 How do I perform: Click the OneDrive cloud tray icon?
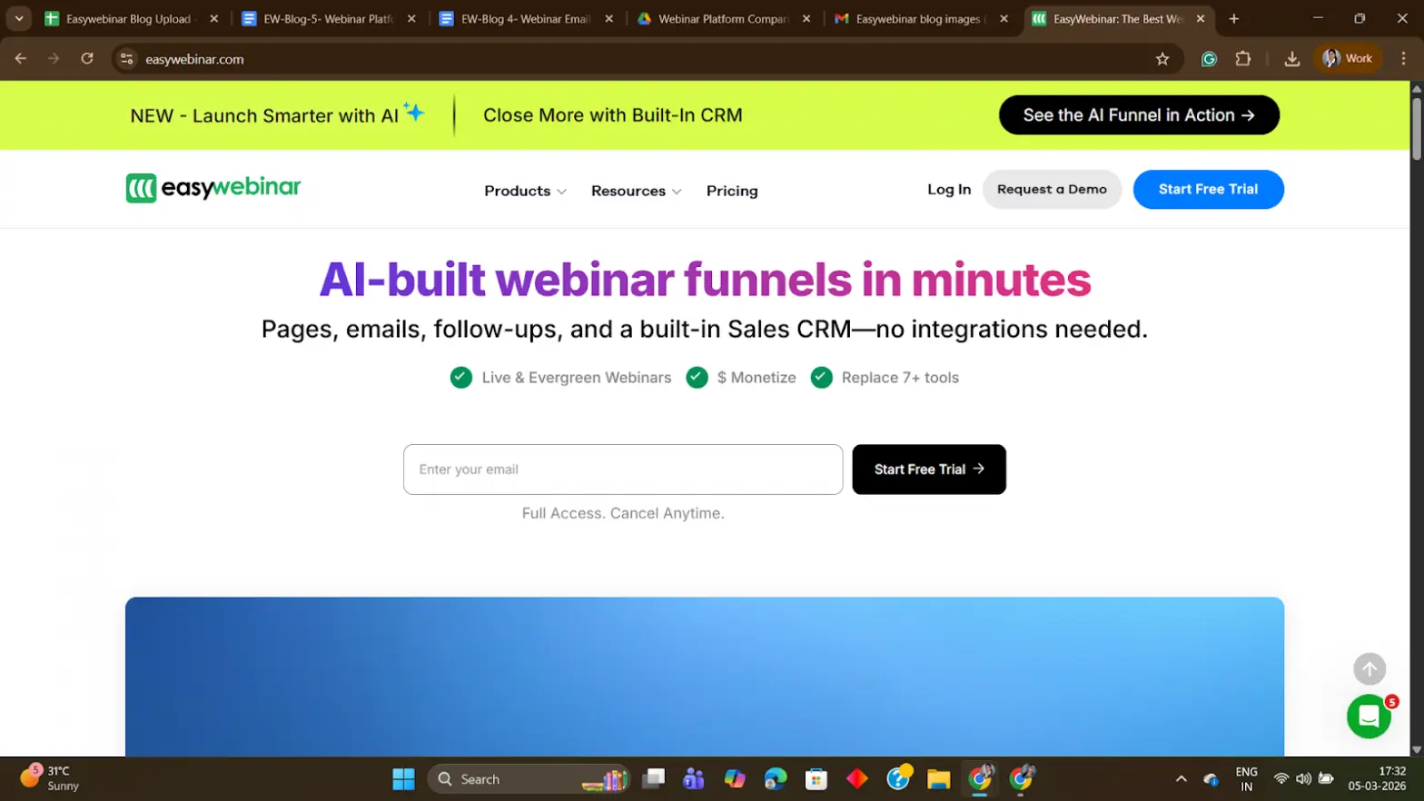[x=1211, y=779]
